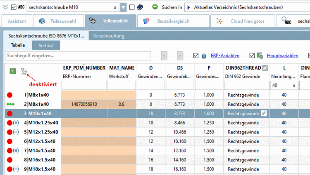Click the DIN962THREAD filter field

click(246, 85)
